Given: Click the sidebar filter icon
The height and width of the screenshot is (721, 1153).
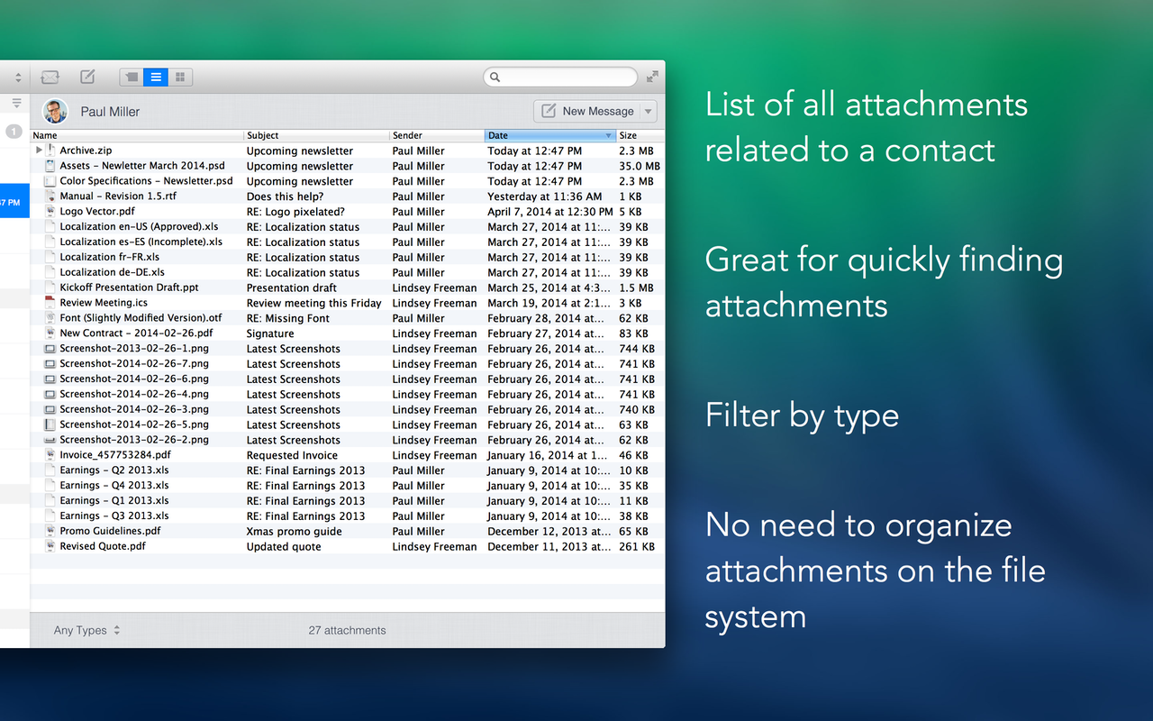Looking at the screenshot, I should coord(16,103).
